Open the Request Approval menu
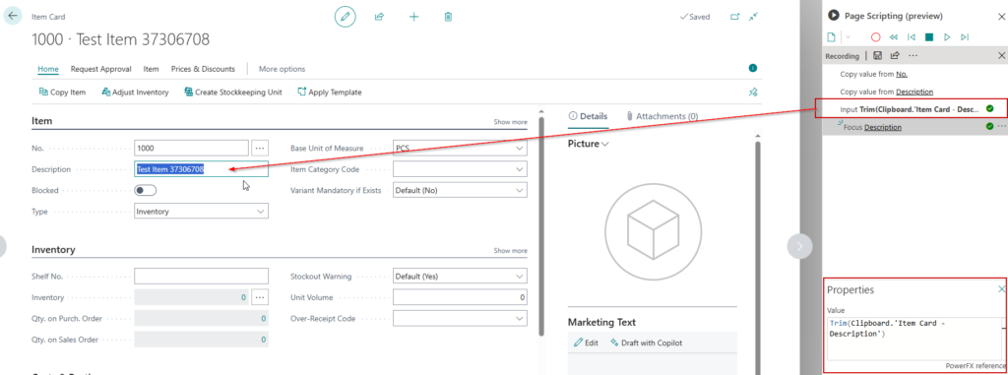The height and width of the screenshot is (375, 1008). point(101,69)
